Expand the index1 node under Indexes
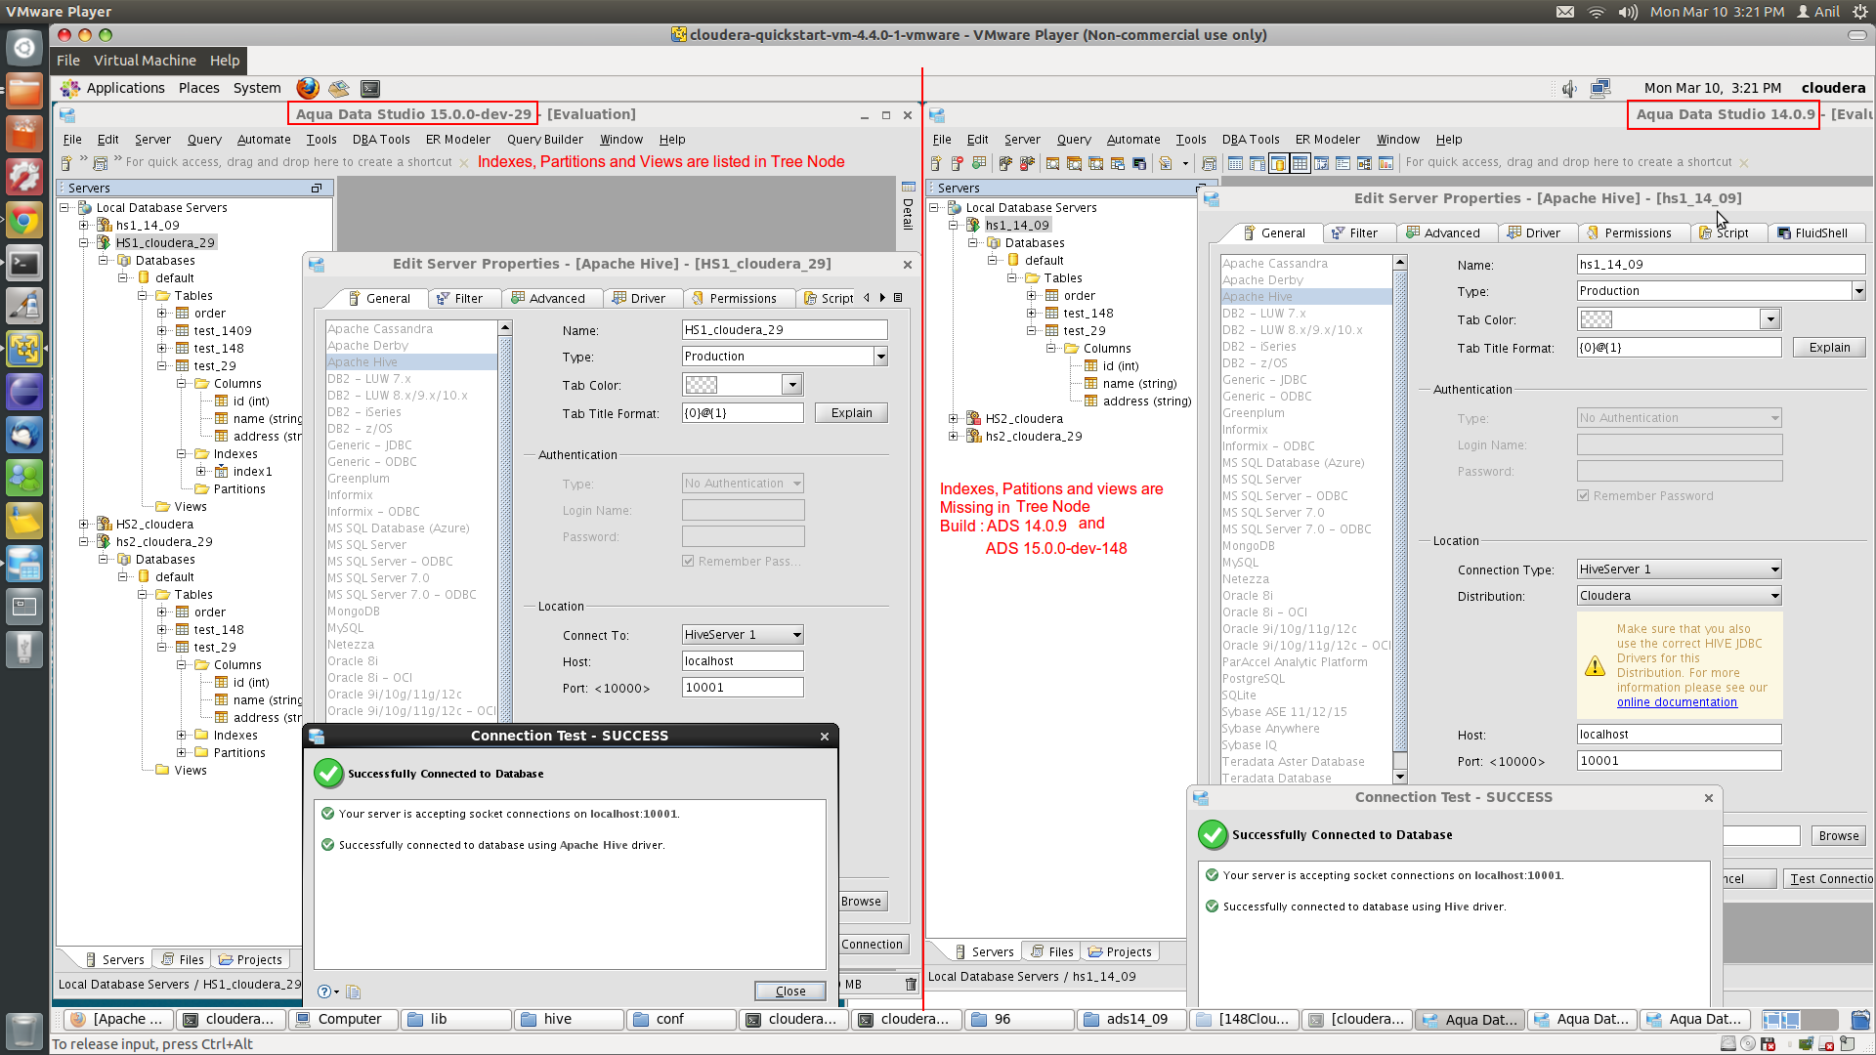The width and height of the screenshot is (1876, 1055). coord(201,472)
